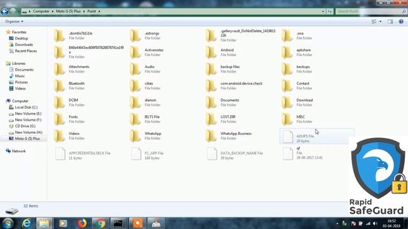The image size is (408, 229).
Task: Select the cities folder icon
Action: click(135, 86)
